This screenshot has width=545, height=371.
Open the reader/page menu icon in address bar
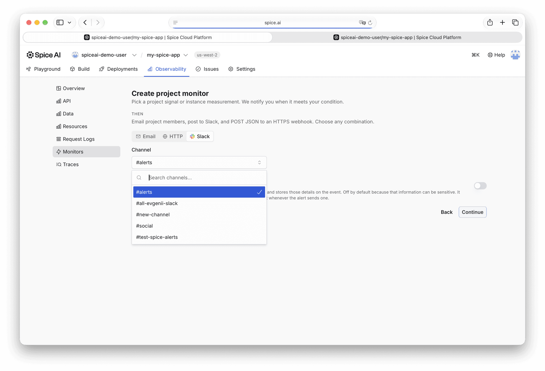click(175, 23)
